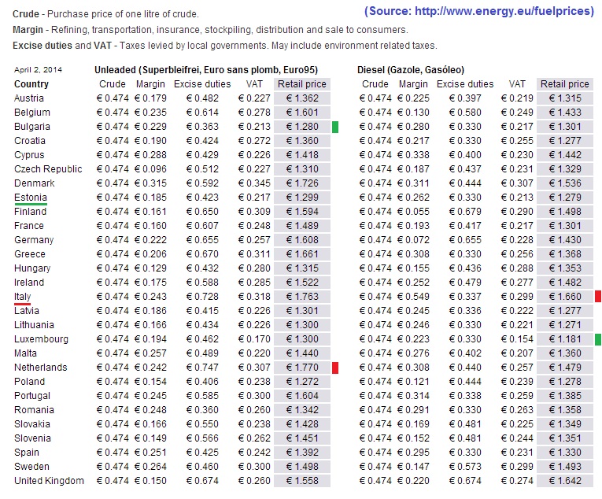Select the Finland country row label
Viewport: 602px width, 499px height.
tap(31, 212)
